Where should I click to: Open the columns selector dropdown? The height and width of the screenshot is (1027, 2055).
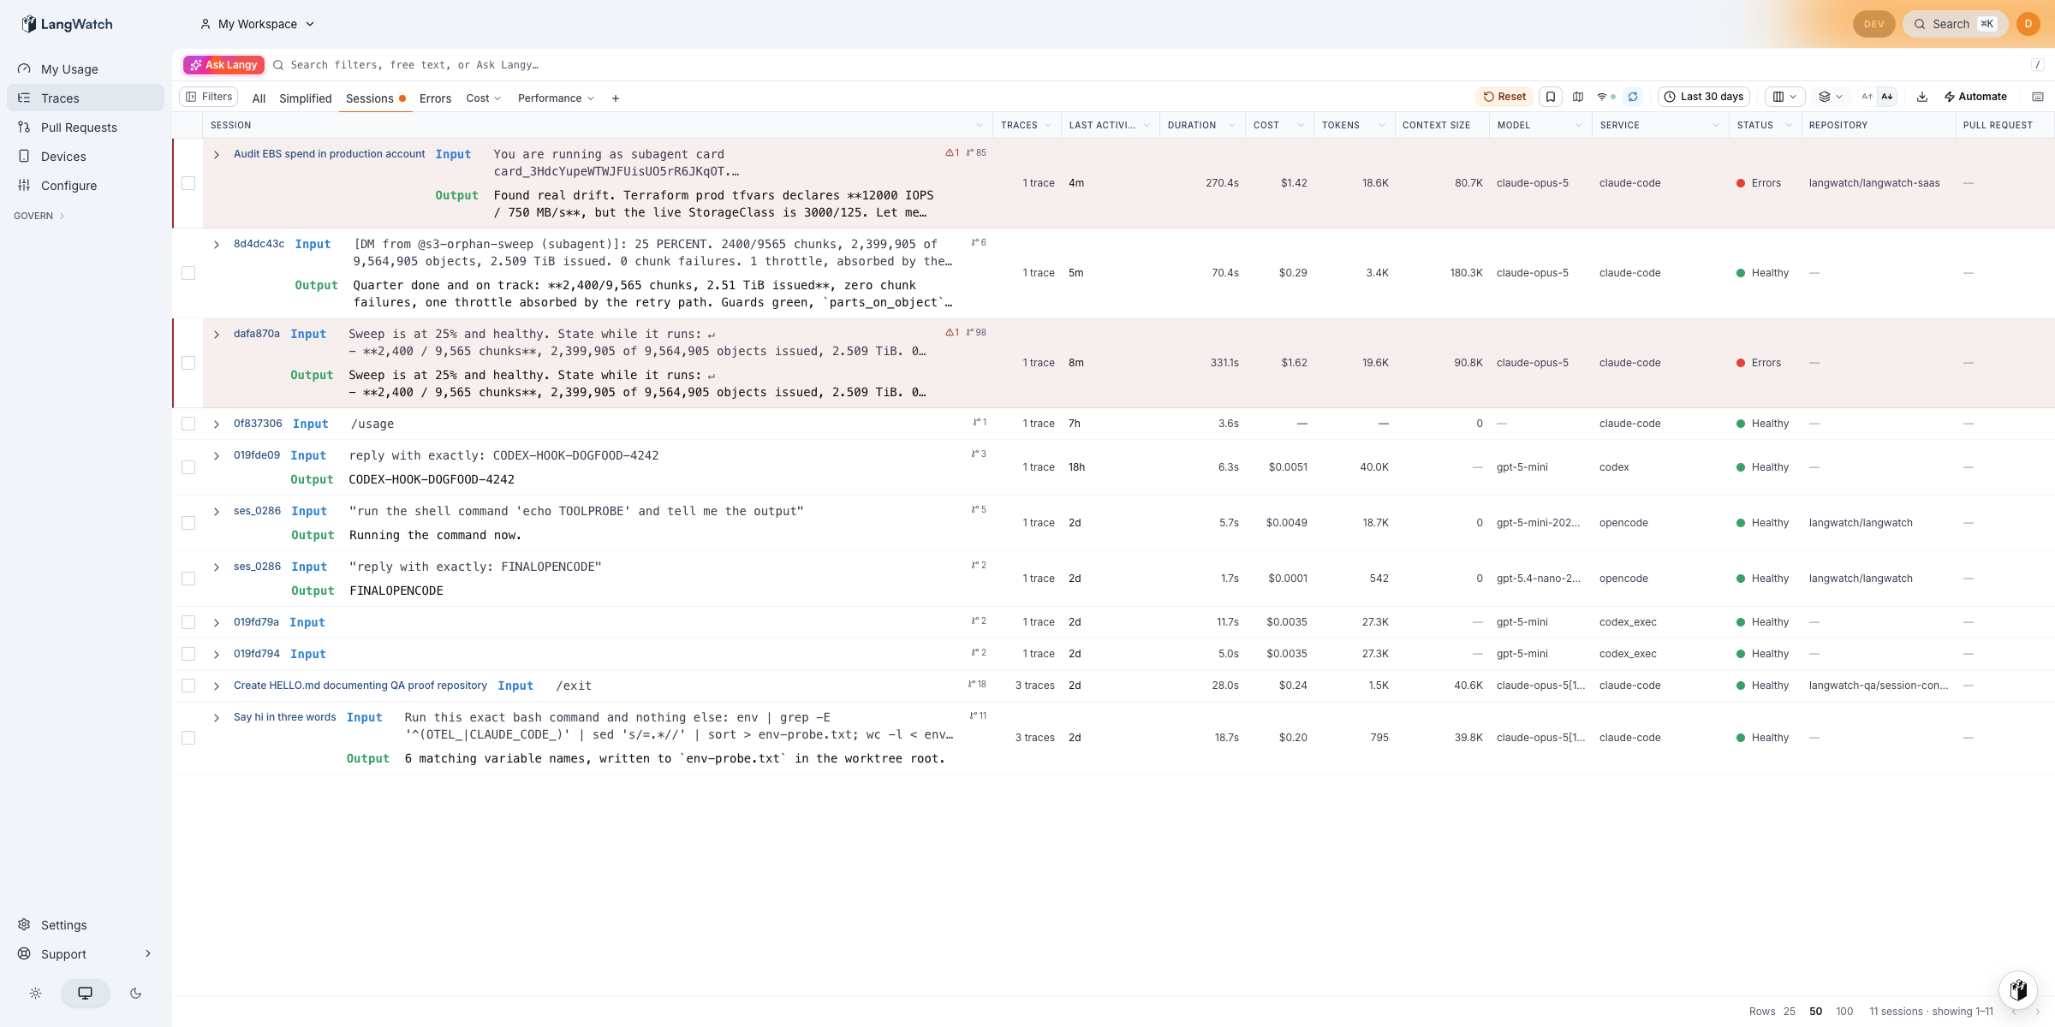(1784, 97)
